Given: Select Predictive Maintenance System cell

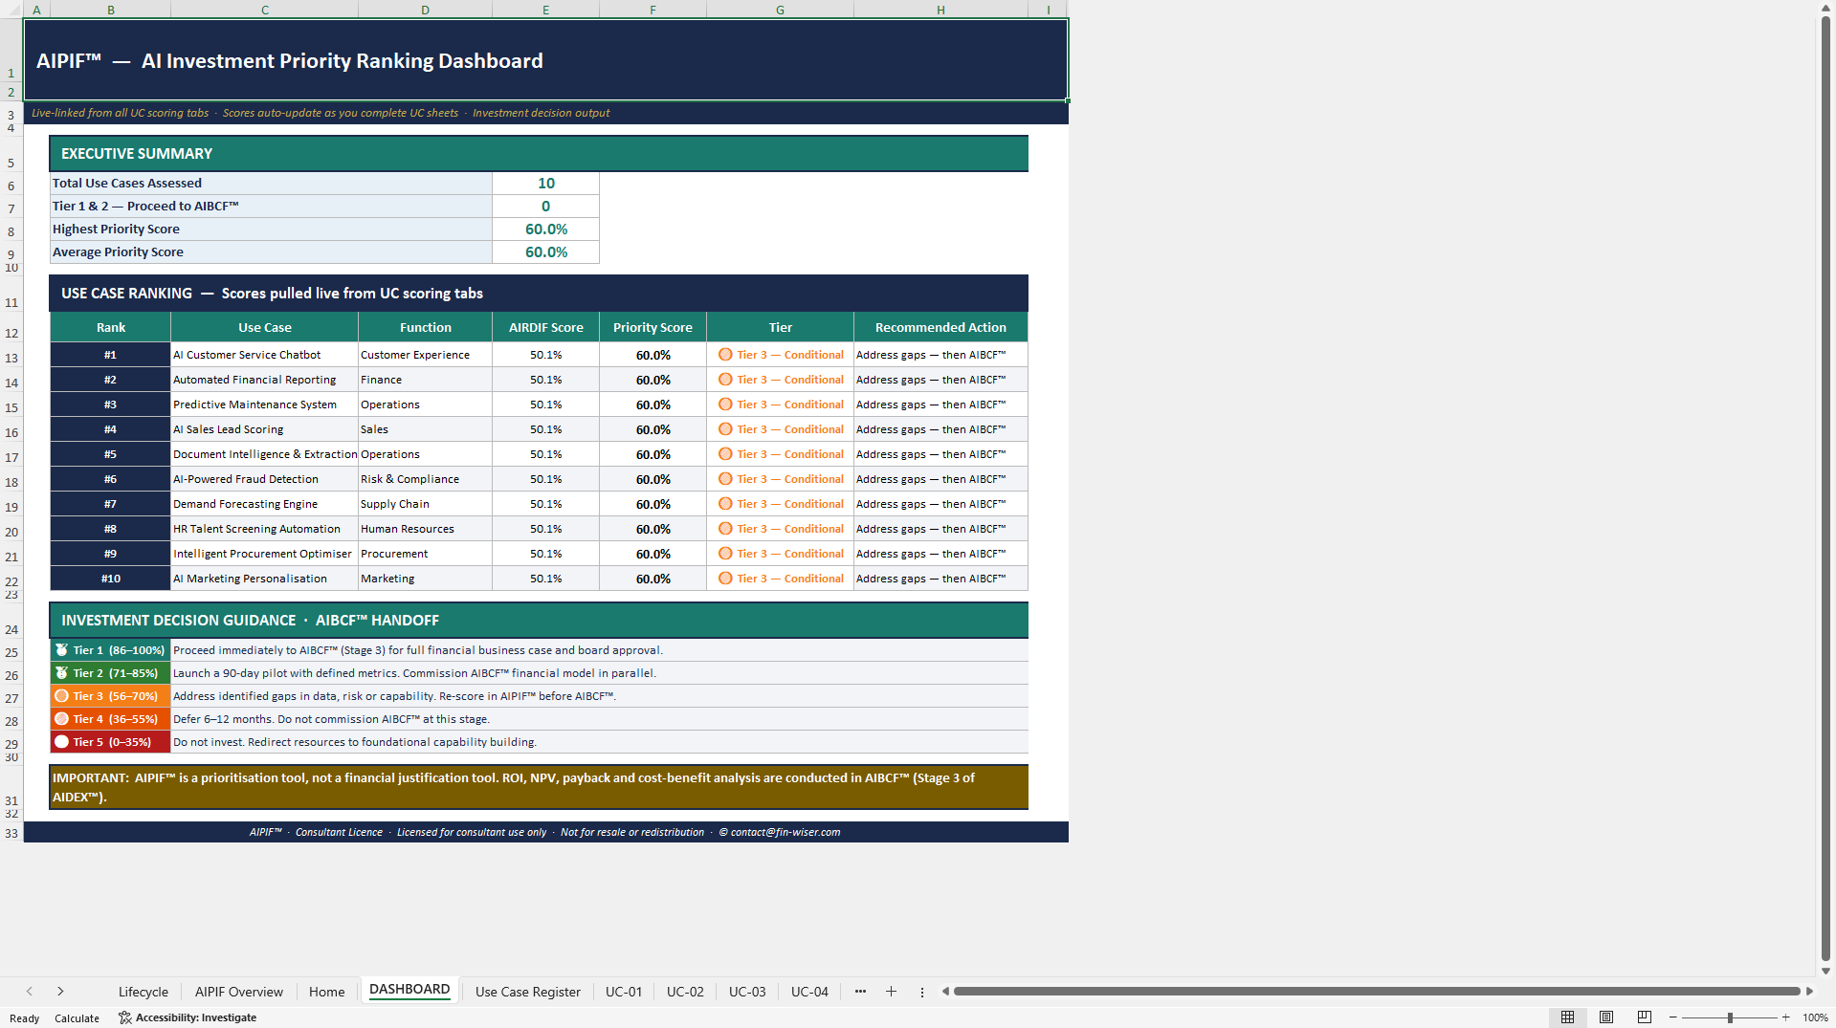Looking at the screenshot, I should pos(265,405).
